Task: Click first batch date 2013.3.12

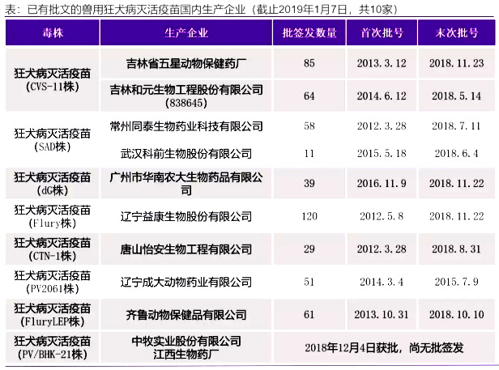Action: [x=382, y=63]
